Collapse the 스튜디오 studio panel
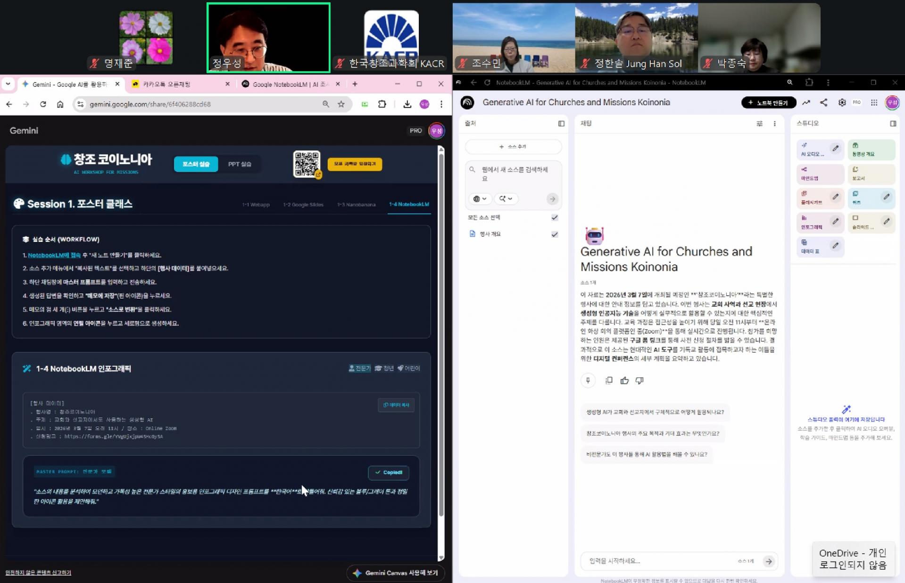 [893, 124]
